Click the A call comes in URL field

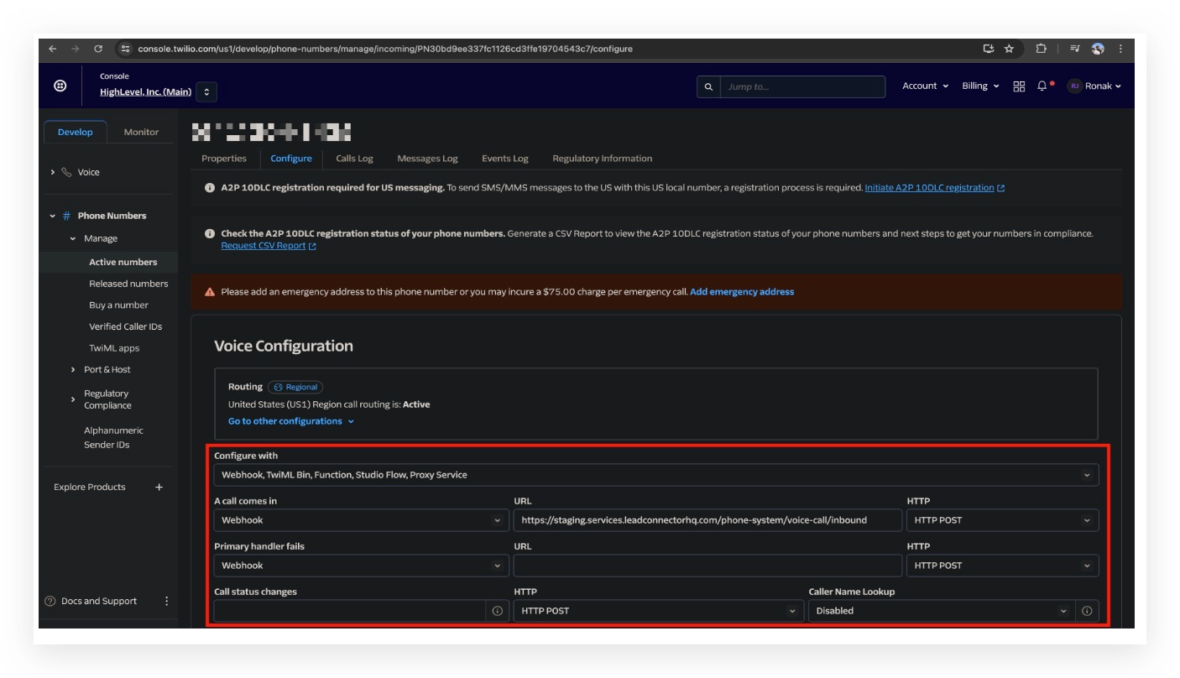(x=707, y=520)
